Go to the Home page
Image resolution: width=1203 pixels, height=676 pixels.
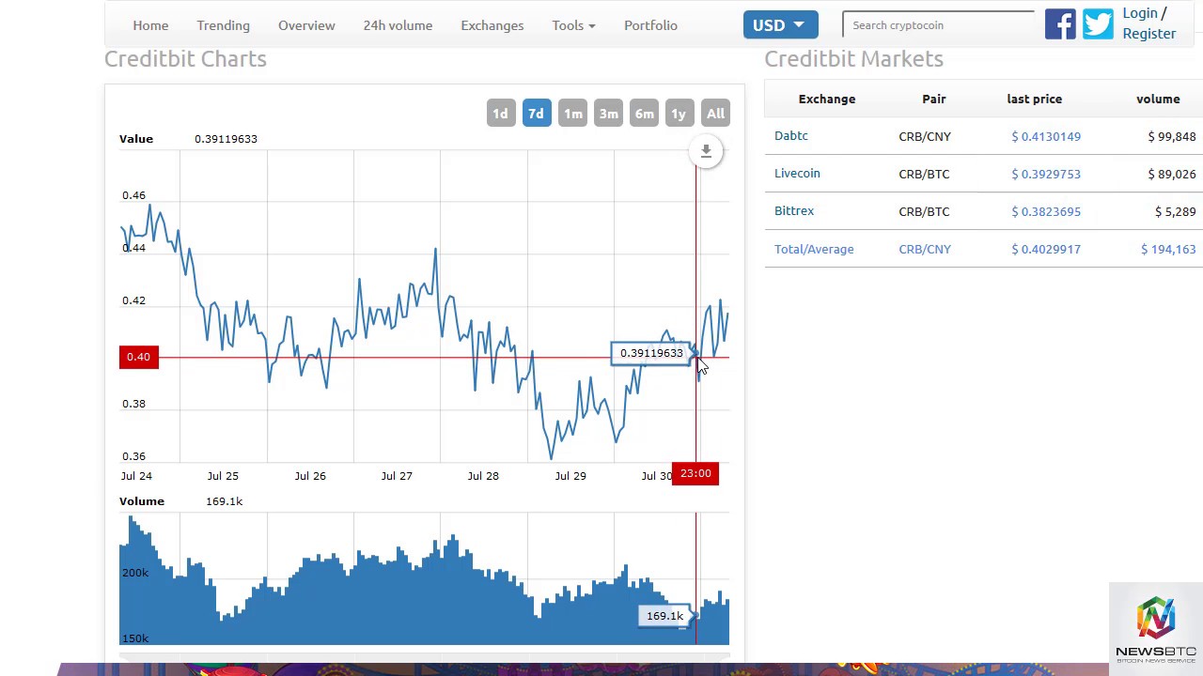pyautogui.click(x=150, y=25)
